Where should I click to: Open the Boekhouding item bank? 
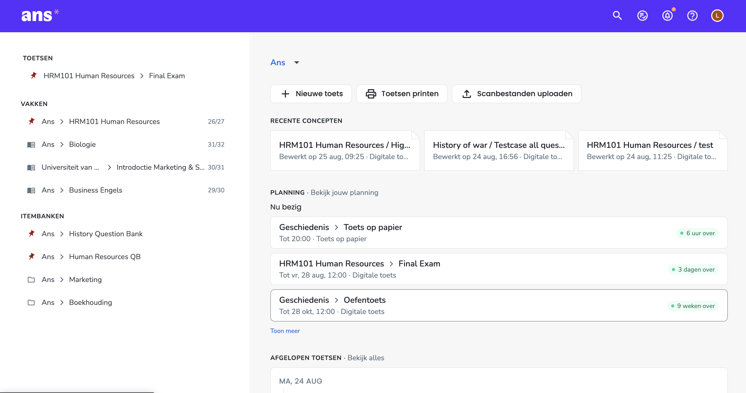[90, 302]
